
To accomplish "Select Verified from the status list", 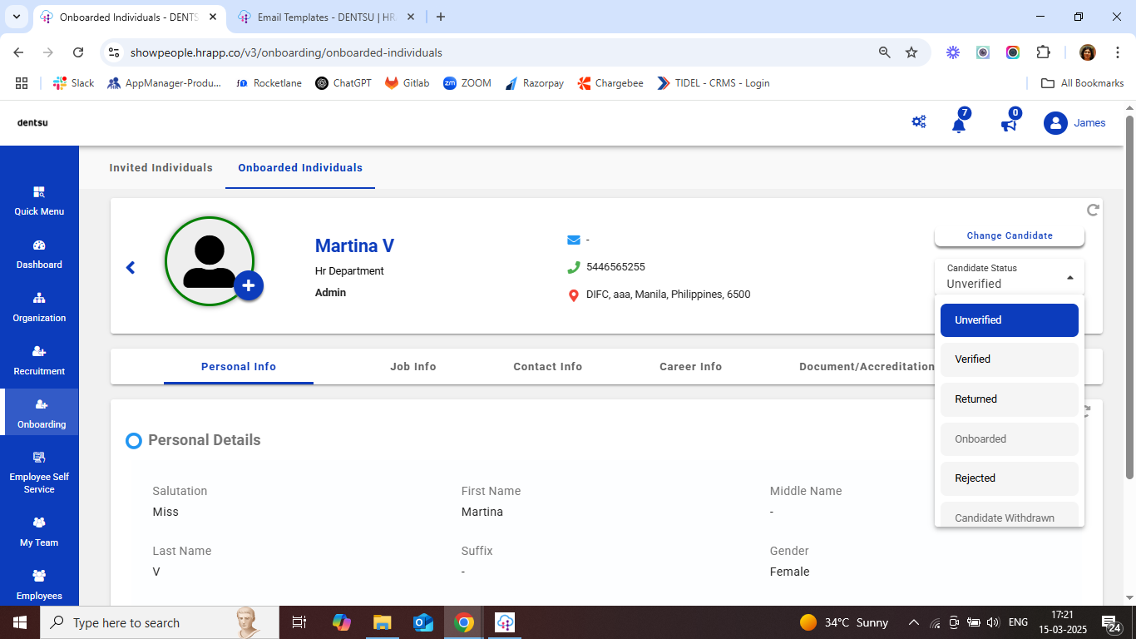I will click(1009, 359).
